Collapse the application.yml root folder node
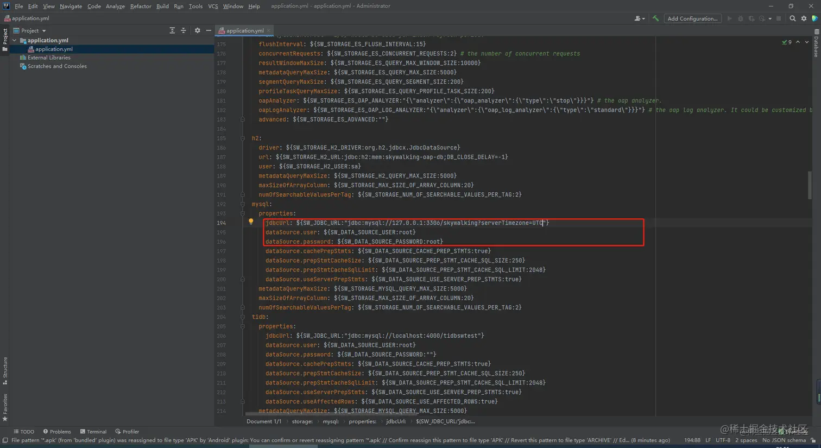 click(x=15, y=40)
